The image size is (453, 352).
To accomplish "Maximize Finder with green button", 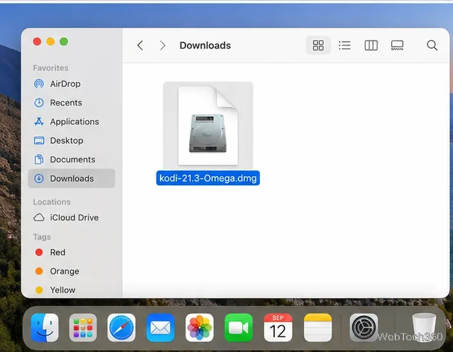I will pos(64,42).
